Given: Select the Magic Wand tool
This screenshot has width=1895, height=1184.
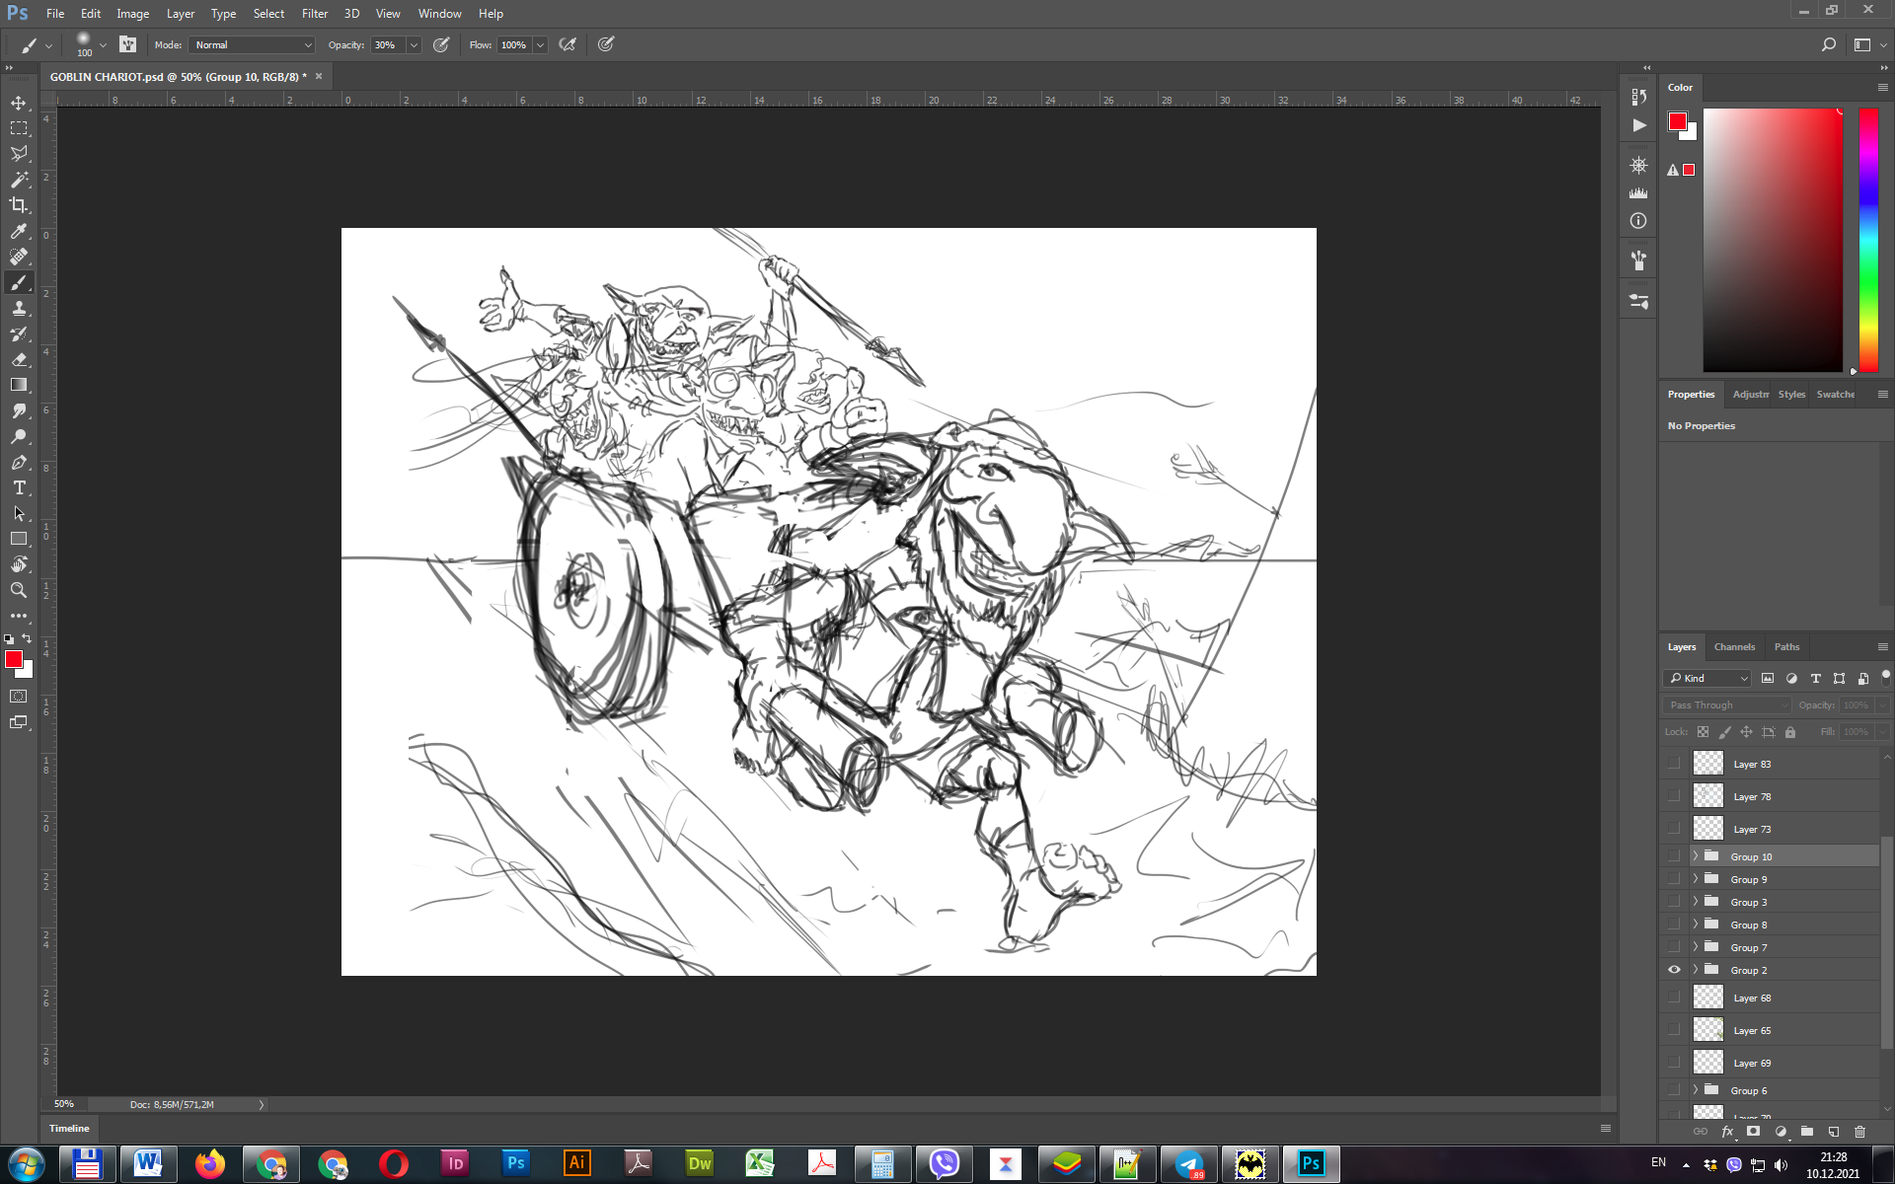Looking at the screenshot, I should (19, 180).
